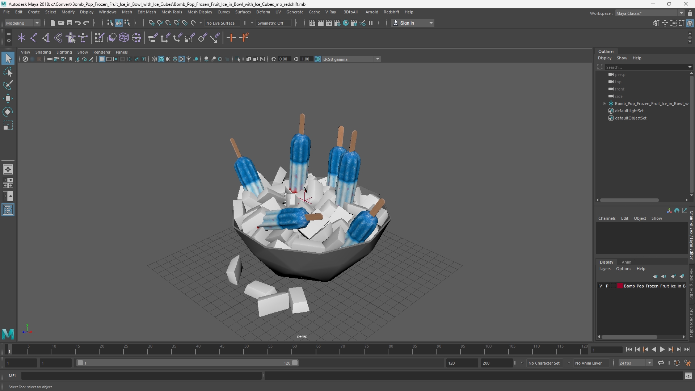Click the Redo arrow icon
The height and width of the screenshot is (391, 695).
pos(86,23)
